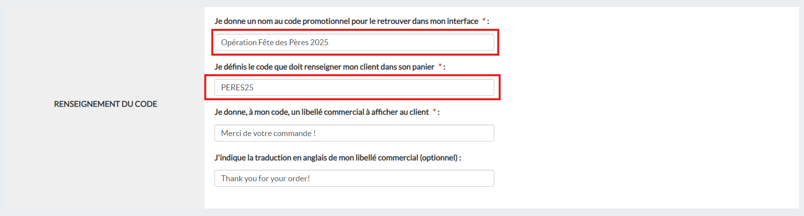Click the 'J'indique la traduction en anglais' label
Image resolution: width=804 pixels, height=216 pixels.
pos(278,158)
